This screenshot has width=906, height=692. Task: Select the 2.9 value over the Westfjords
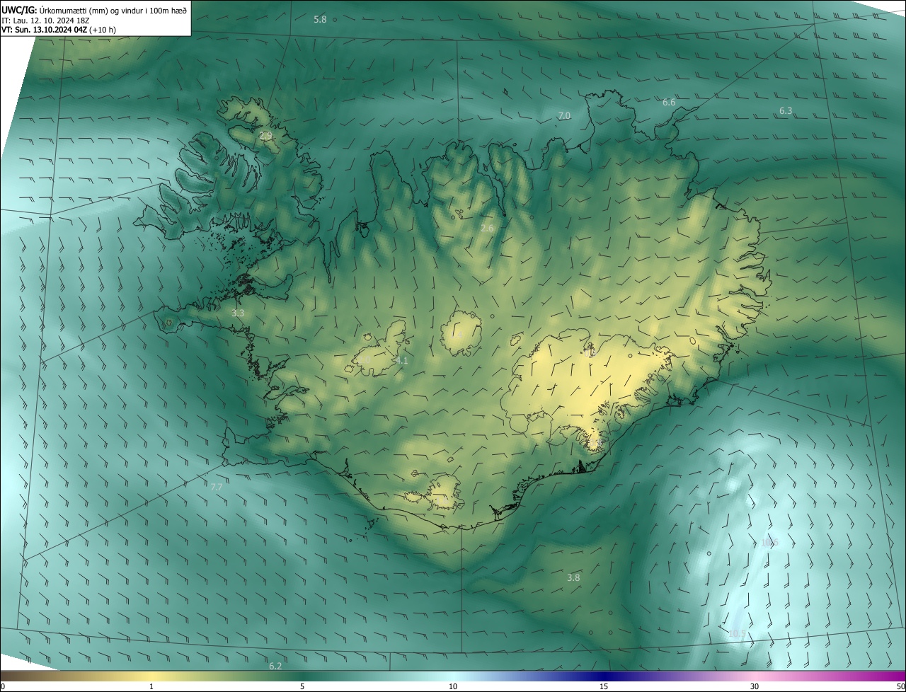265,135
